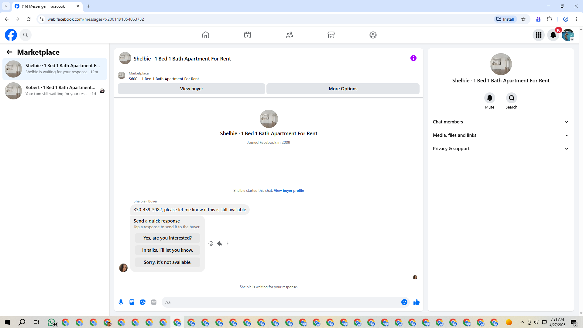Search in conversation using the Search icon
This screenshot has width=583, height=328.
(x=511, y=98)
